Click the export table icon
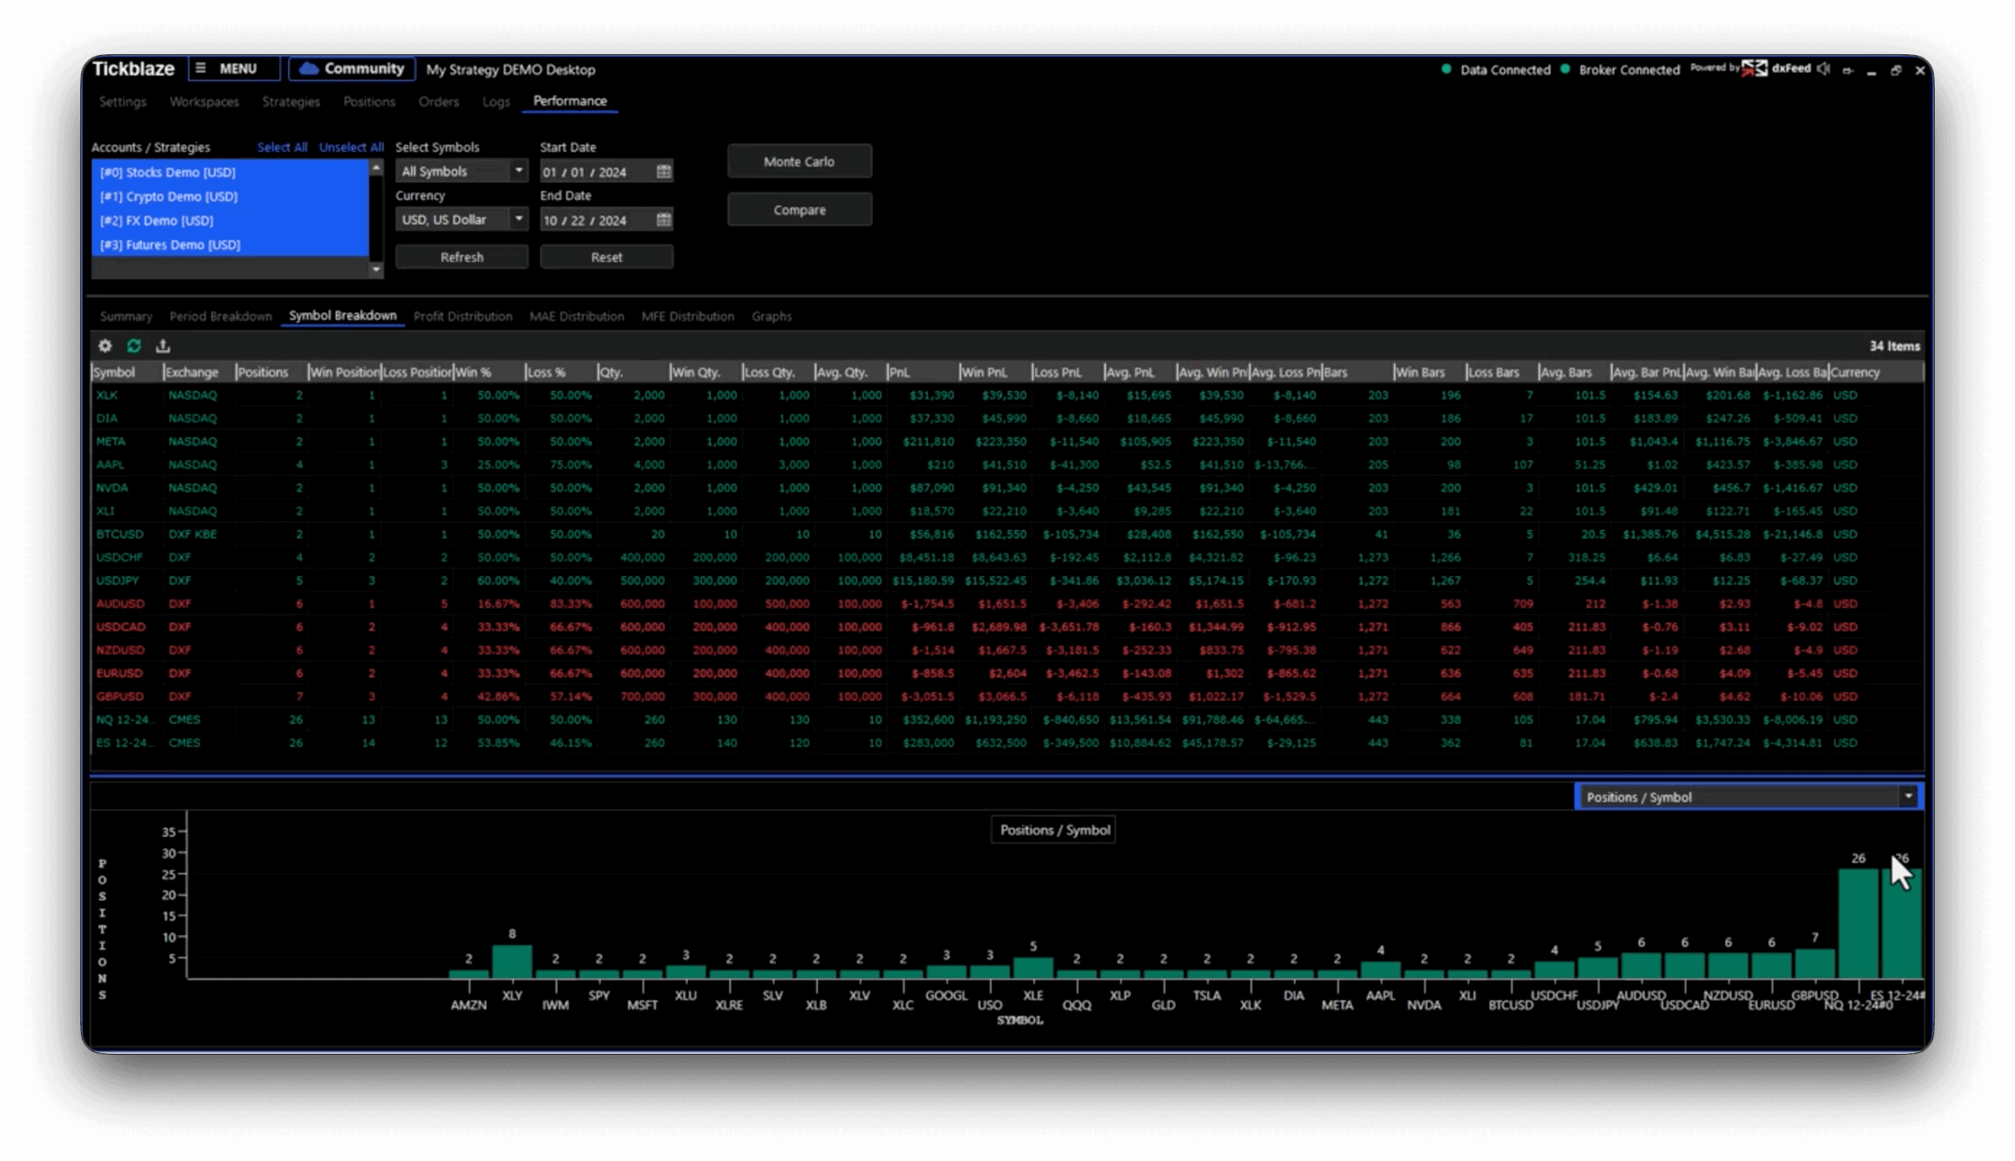Screen dimensions: 2015x1161 click(164, 346)
